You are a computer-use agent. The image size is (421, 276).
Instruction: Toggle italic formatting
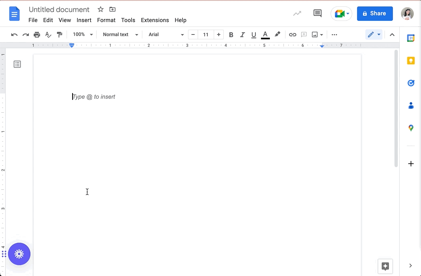[x=242, y=34]
